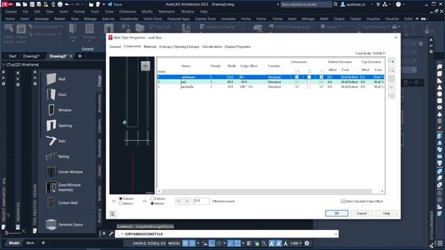Viewport: 445px width, 250px height.
Task: Select the Interior radio button in the left group
Action: click(121, 203)
